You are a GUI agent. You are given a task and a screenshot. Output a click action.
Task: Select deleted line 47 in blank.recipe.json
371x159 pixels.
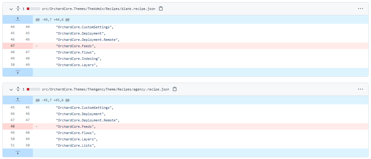click(12, 46)
